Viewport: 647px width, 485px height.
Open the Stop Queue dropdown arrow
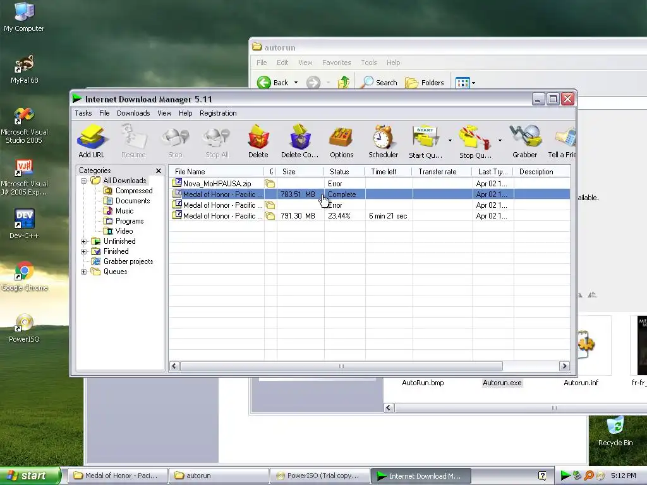tap(500, 141)
